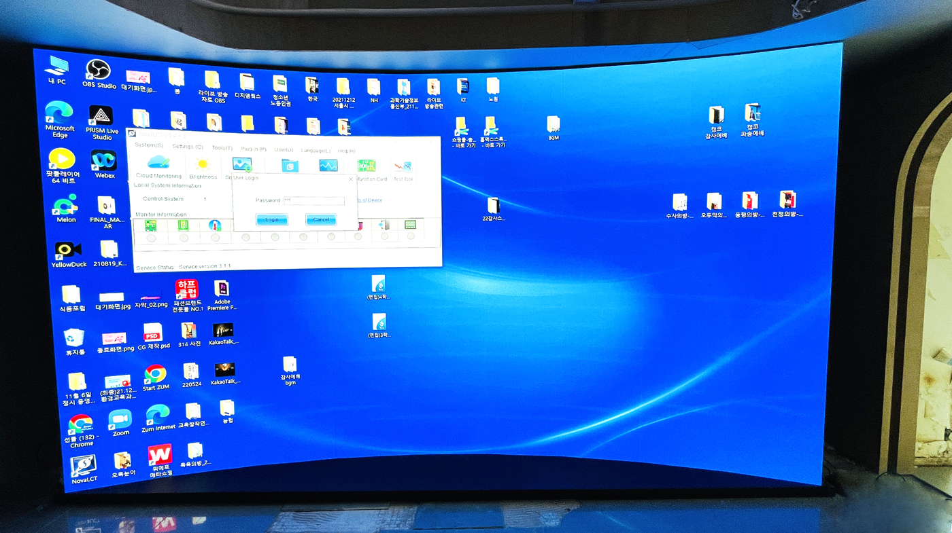This screenshot has height=533, width=952.
Task: Click the Login button
Action: (x=272, y=219)
